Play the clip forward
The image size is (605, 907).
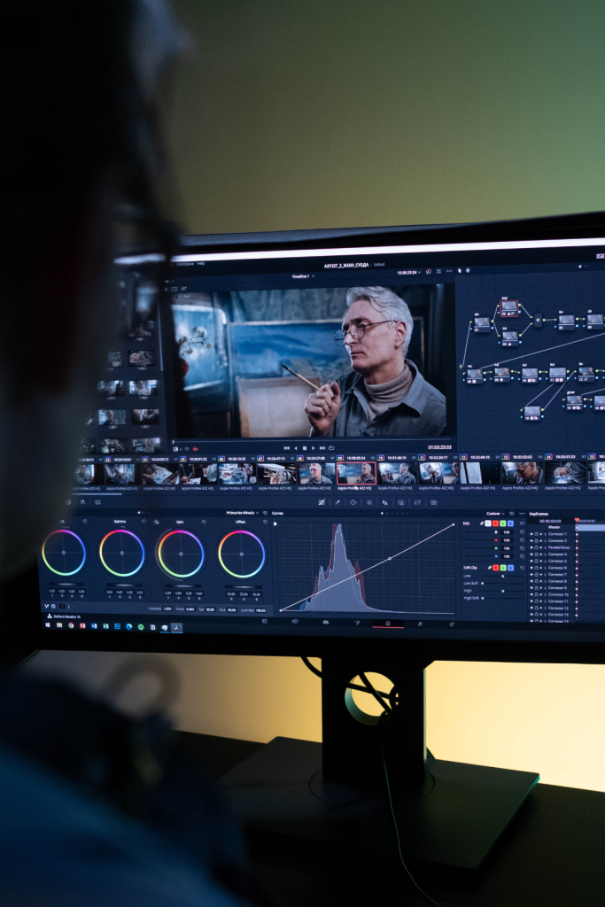[314, 447]
